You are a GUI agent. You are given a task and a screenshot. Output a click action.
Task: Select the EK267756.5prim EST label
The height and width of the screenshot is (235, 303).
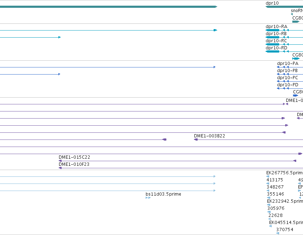pyautogui.click(x=284, y=173)
